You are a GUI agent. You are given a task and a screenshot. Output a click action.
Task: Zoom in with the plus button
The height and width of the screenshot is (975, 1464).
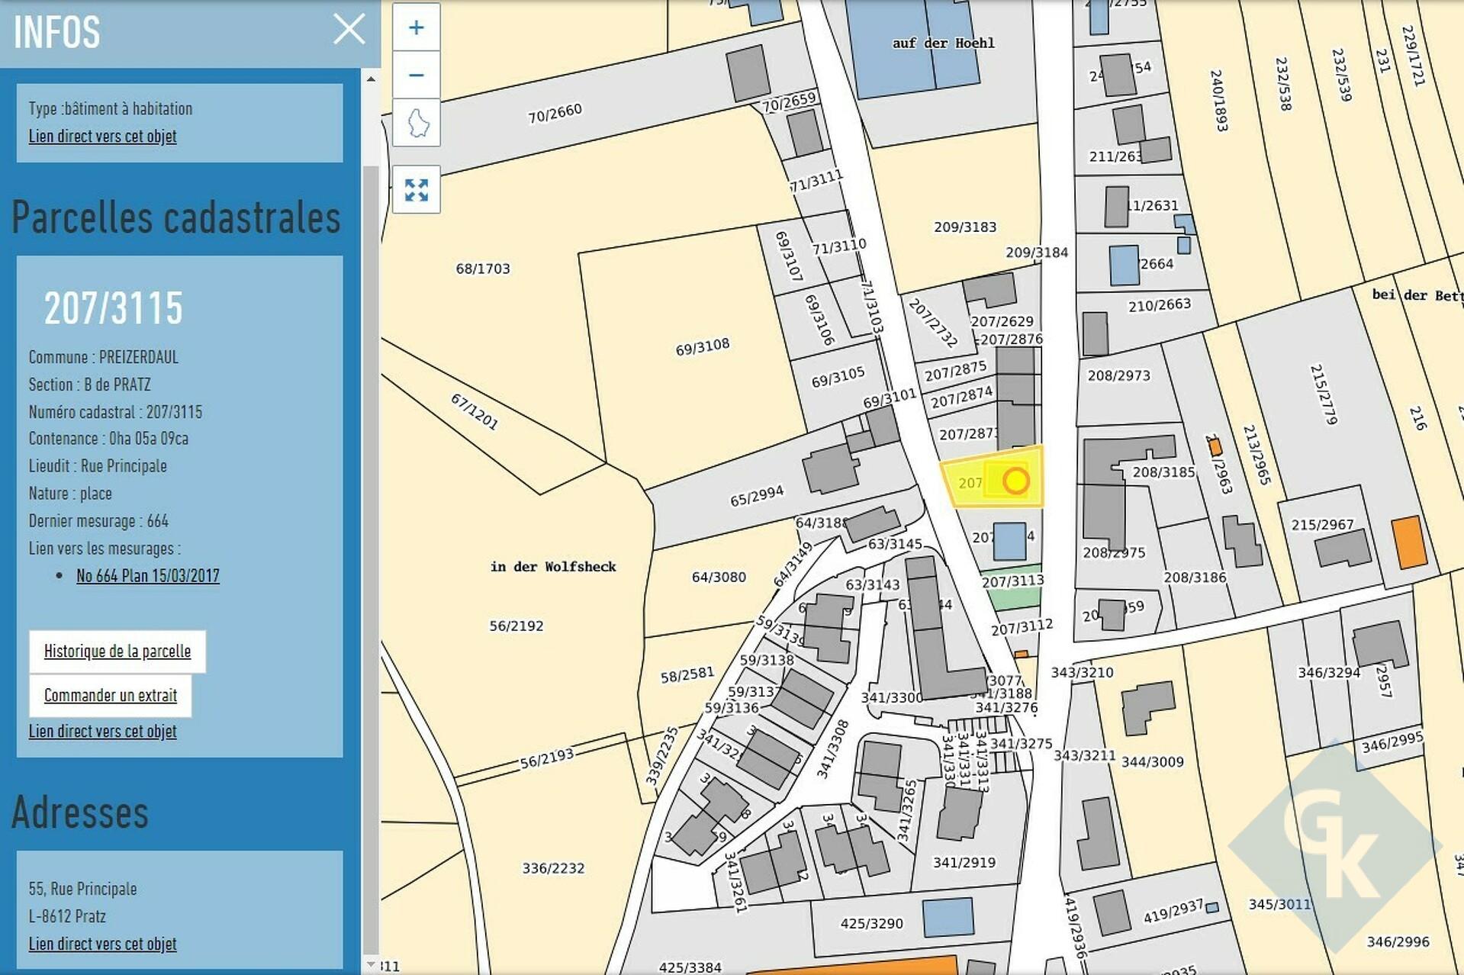416,27
